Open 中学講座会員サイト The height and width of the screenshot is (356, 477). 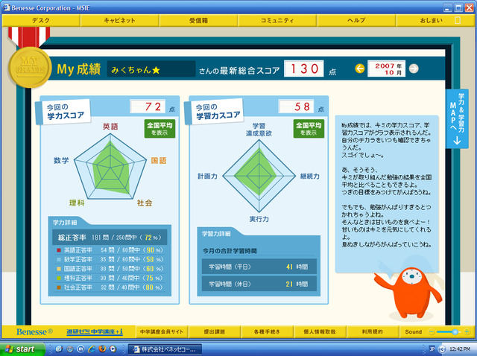162,331
